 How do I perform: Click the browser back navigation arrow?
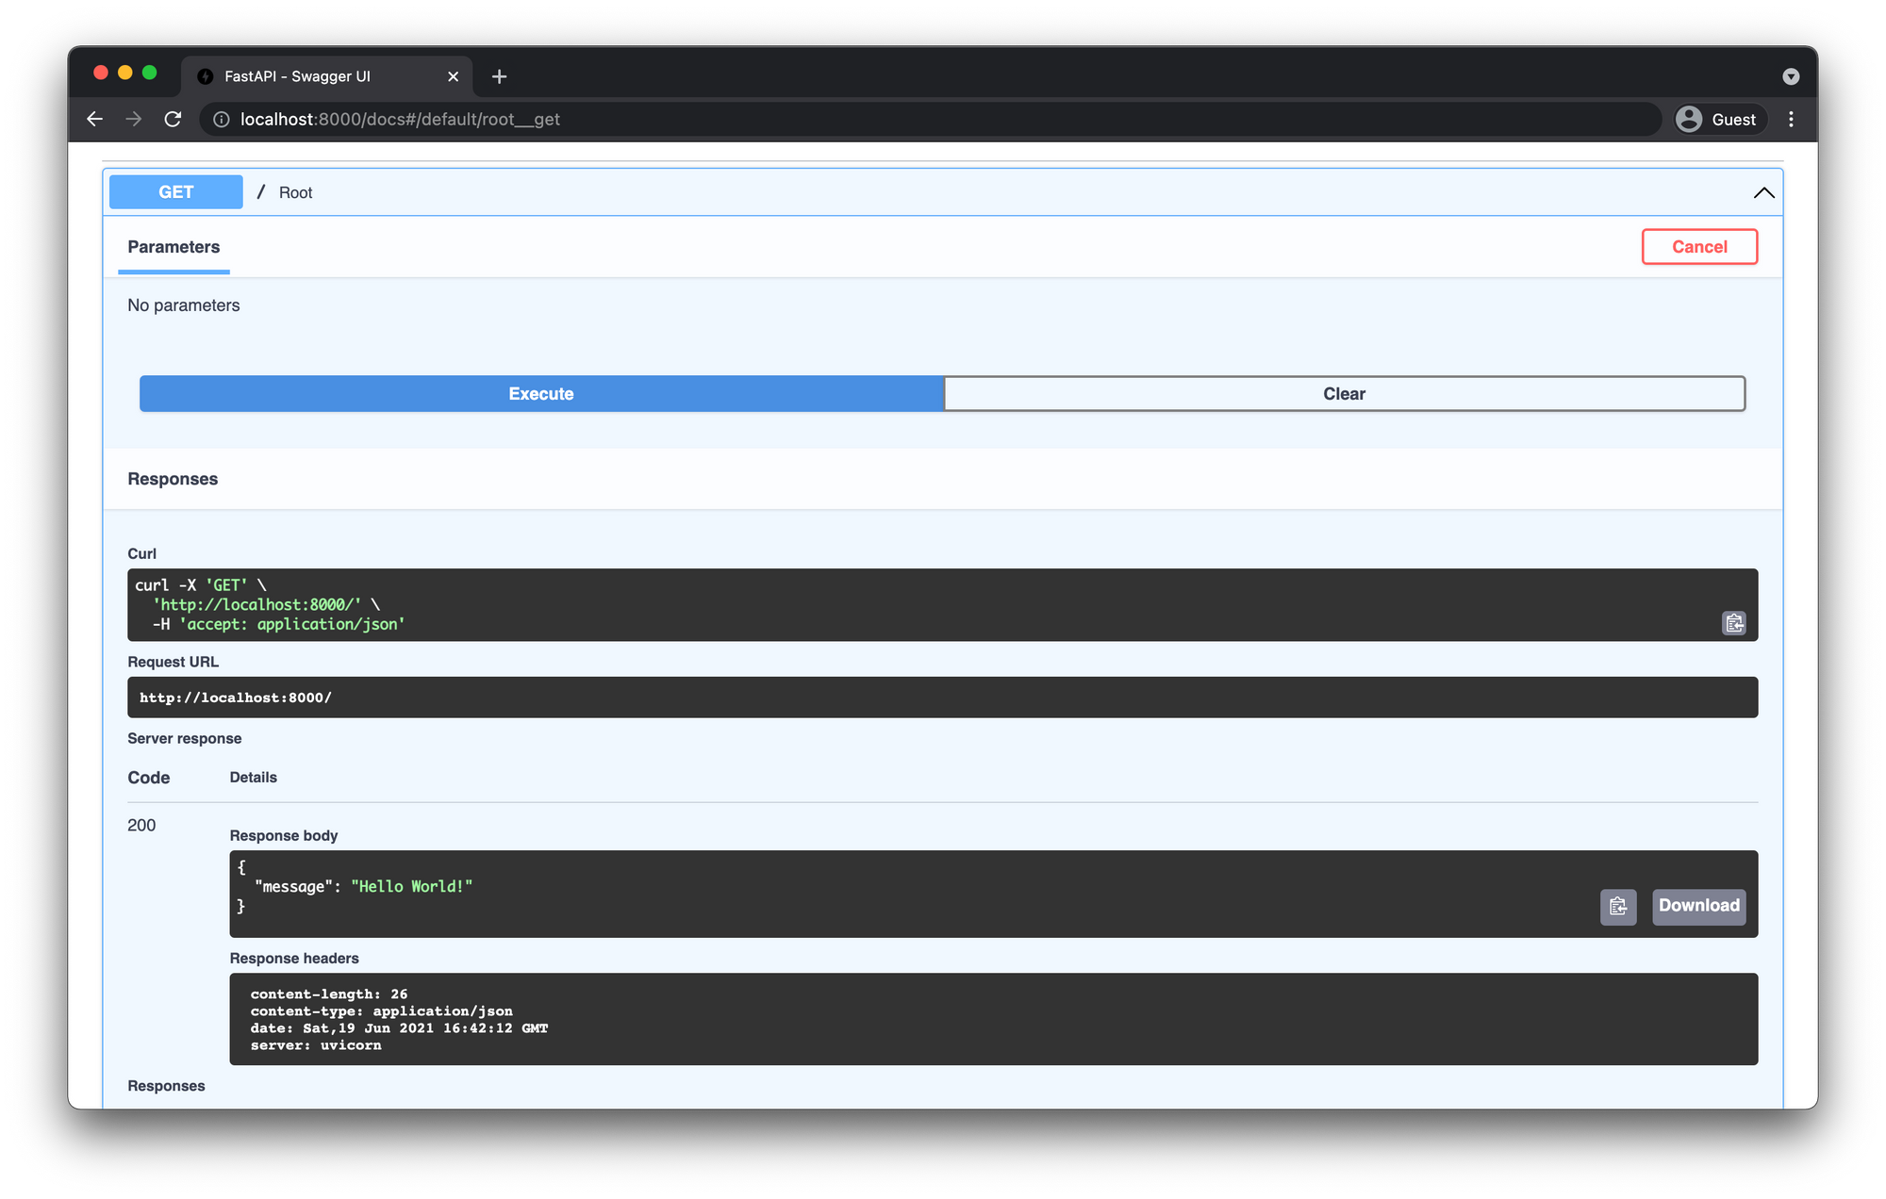pyautogui.click(x=95, y=118)
